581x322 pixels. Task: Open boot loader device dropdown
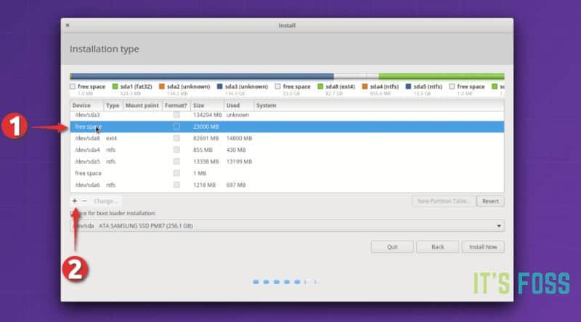tap(287, 226)
